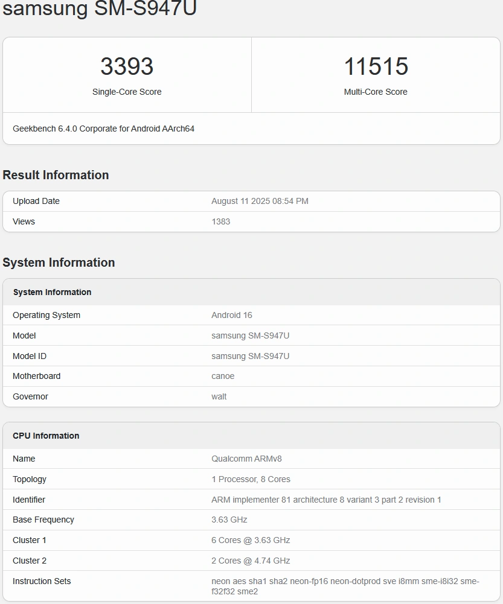Screen dimensions: 503x604
Task: Click the Base Frequency 3.63 GHz value
Action: [229, 520]
